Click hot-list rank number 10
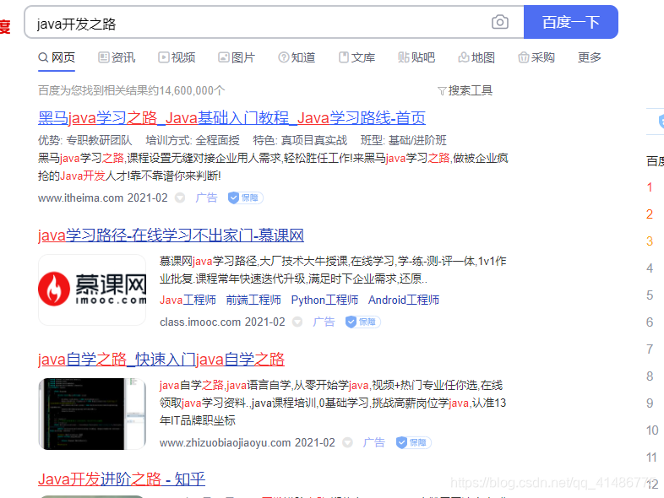664x498 pixels. point(652,430)
